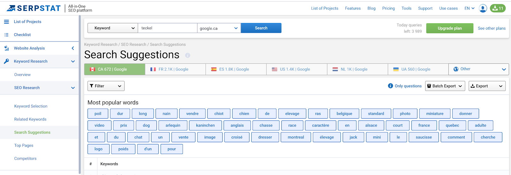Select the 'montreal' popular word tag
511x175 pixels.
click(x=296, y=137)
